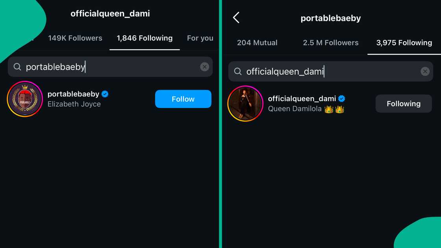This screenshot has height=248, width=441.
Task: Clear the officialqueen_dami search text
Action: [x=425, y=72]
